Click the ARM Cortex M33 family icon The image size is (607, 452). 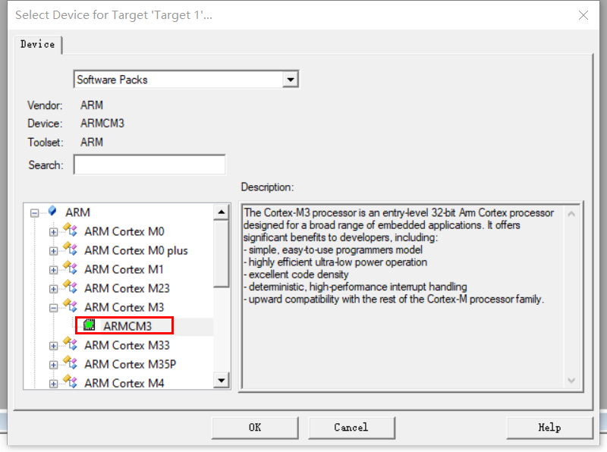click(71, 344)
